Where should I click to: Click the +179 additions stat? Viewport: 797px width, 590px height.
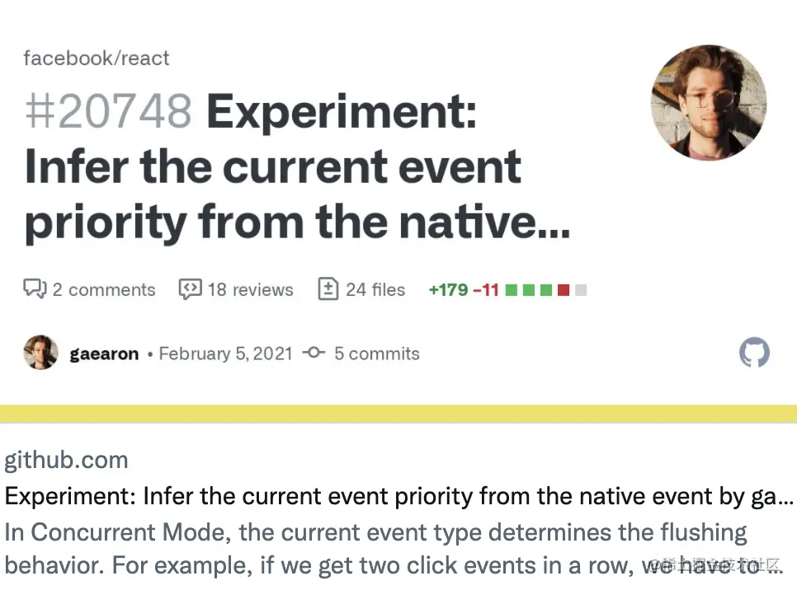click(x=447, y=289)
